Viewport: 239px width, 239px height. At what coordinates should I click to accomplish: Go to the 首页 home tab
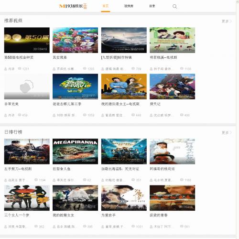(106, 6)
